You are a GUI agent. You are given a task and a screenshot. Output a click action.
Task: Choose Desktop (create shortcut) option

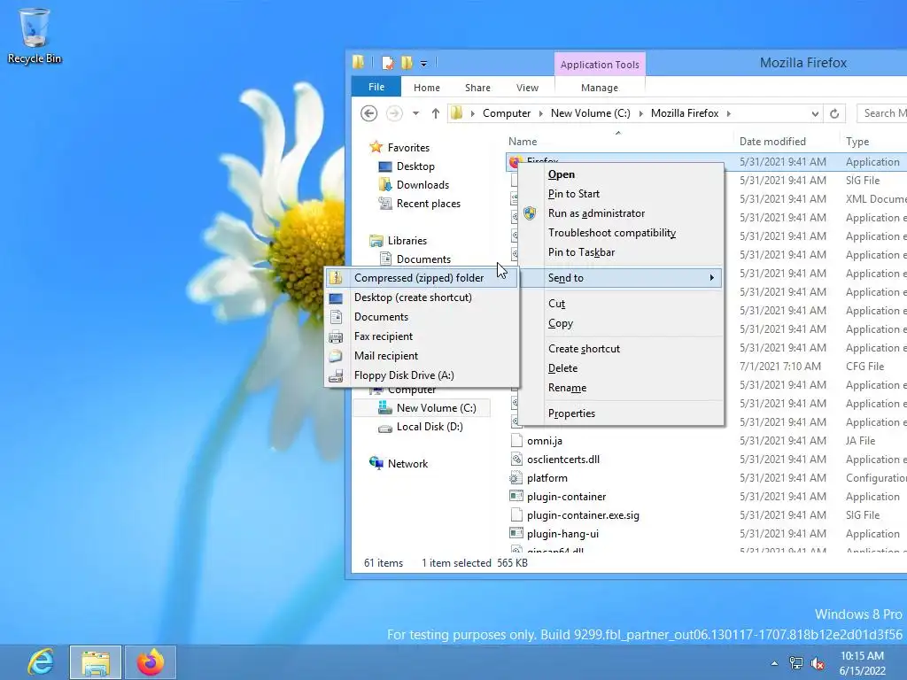pyautogui.click(x=421, y=297)
